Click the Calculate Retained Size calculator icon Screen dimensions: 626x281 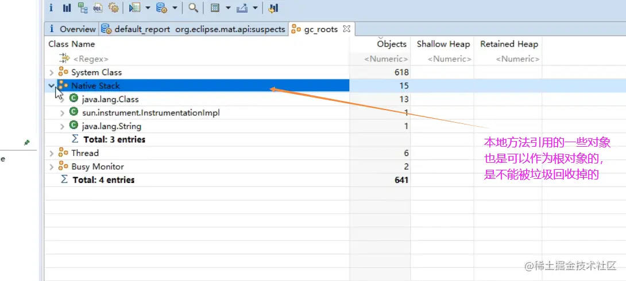click(215, 7)
